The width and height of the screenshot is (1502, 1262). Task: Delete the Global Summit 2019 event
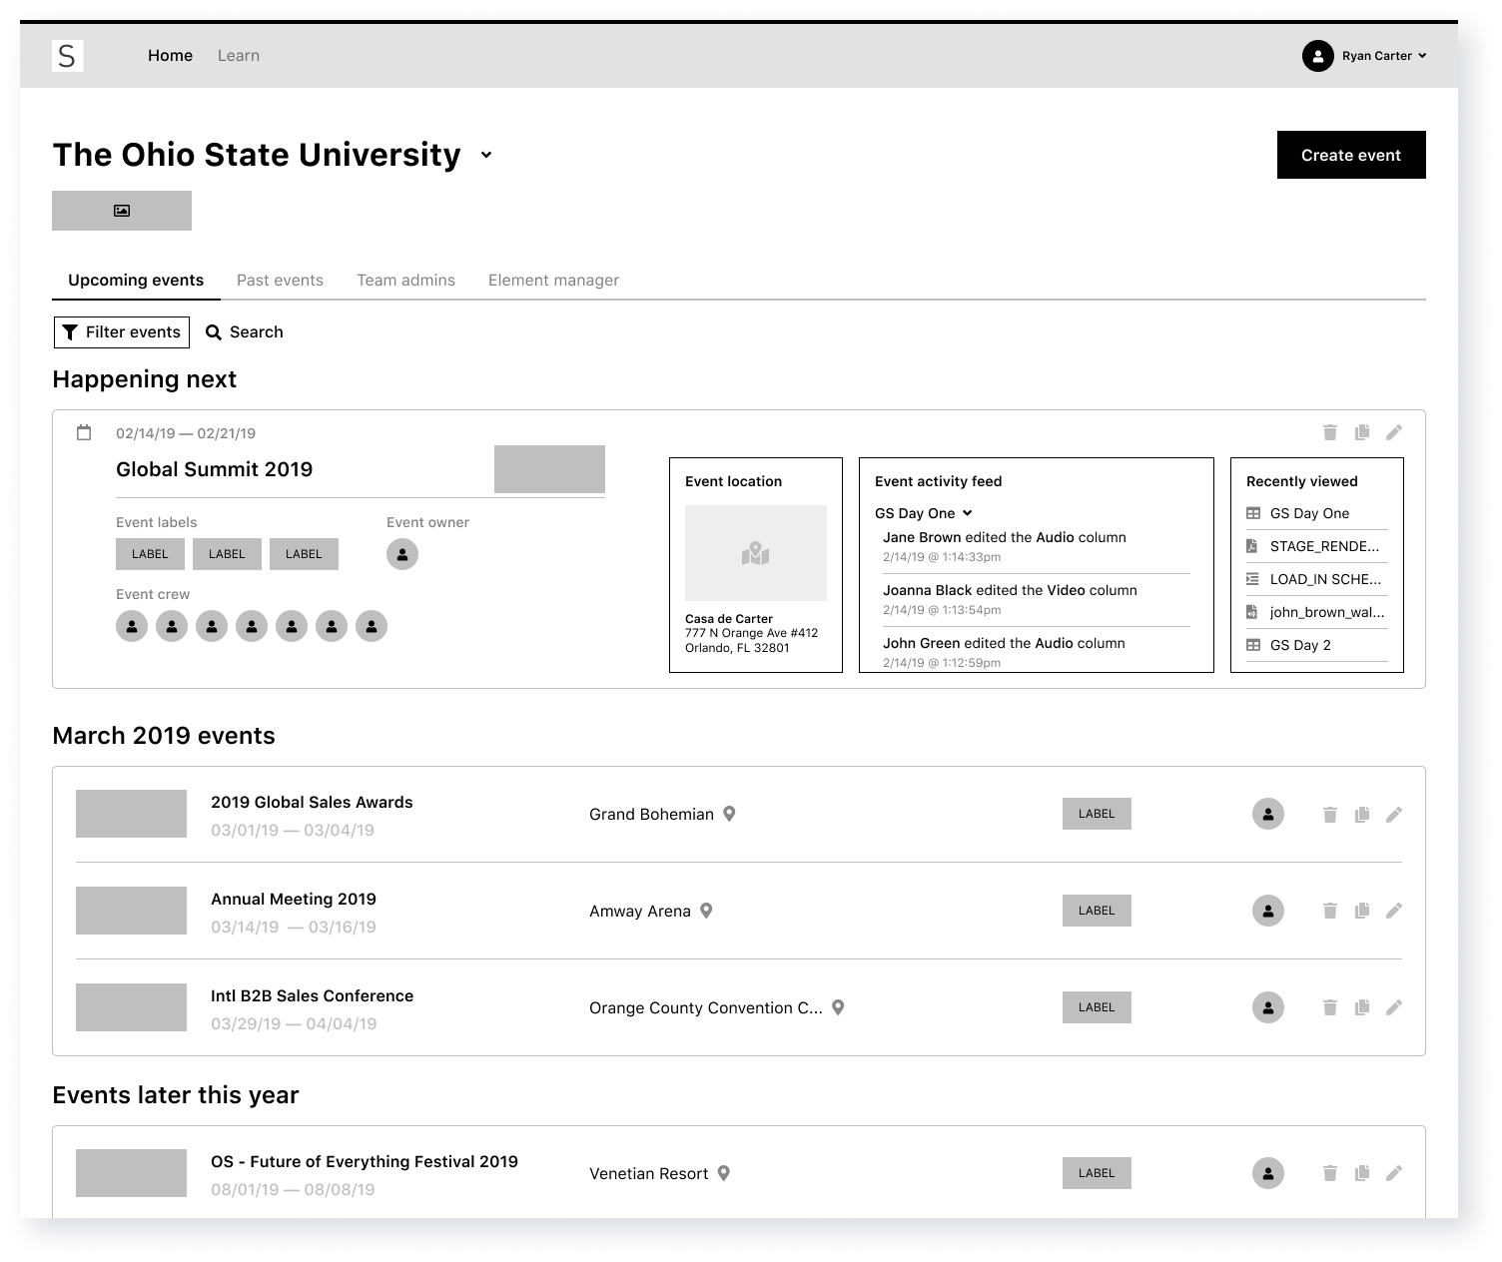pos(1330,432)
